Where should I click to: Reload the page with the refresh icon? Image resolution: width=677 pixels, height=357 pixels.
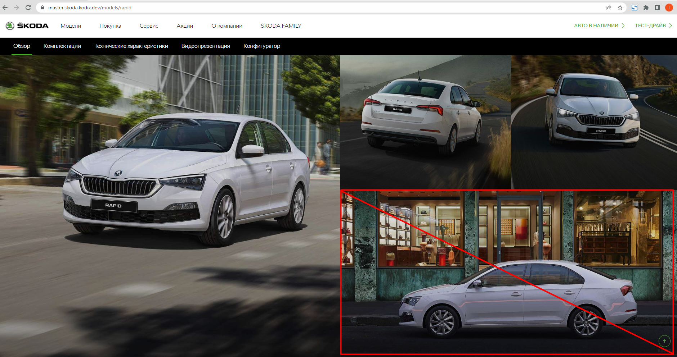28,8
